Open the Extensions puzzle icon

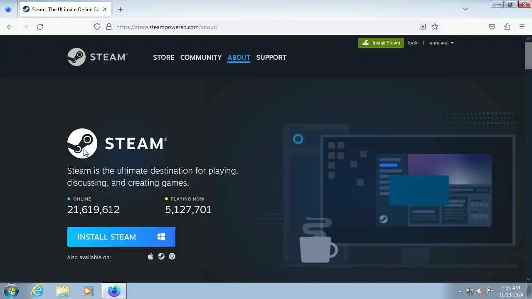[x=507, y=27]
